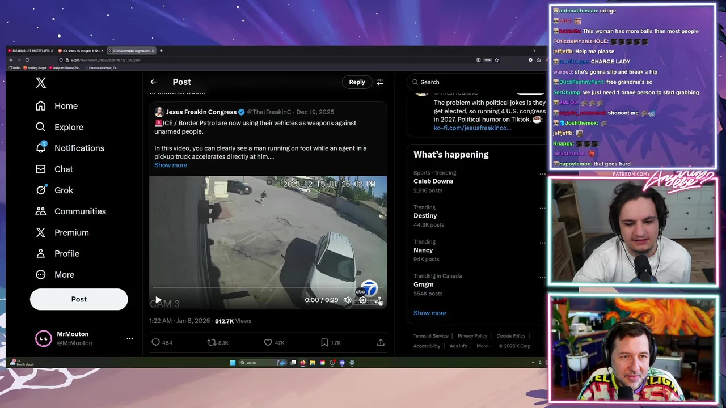Click the large Post button

click(79, 299)
